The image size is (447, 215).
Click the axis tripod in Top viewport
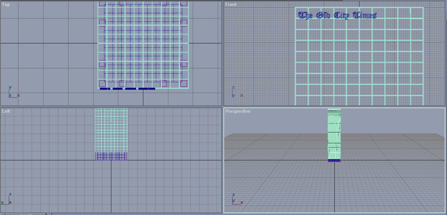pos(14,92)
